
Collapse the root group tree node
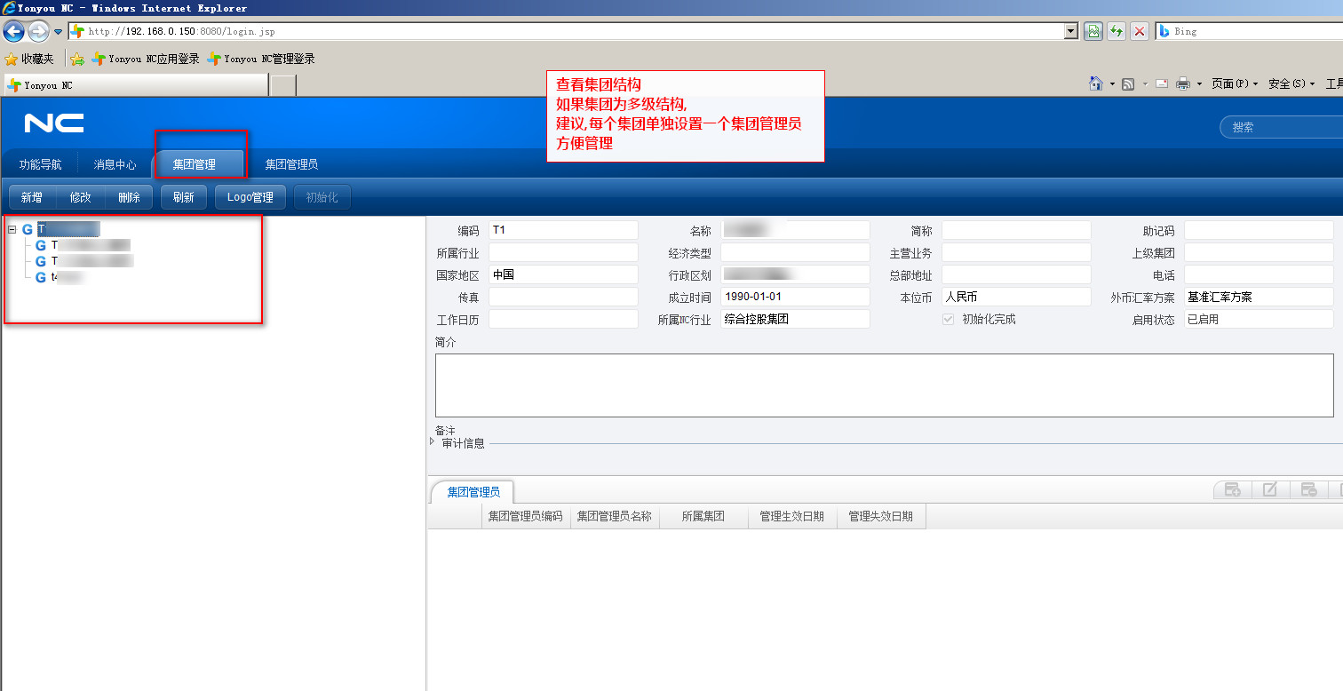(12, 229)
